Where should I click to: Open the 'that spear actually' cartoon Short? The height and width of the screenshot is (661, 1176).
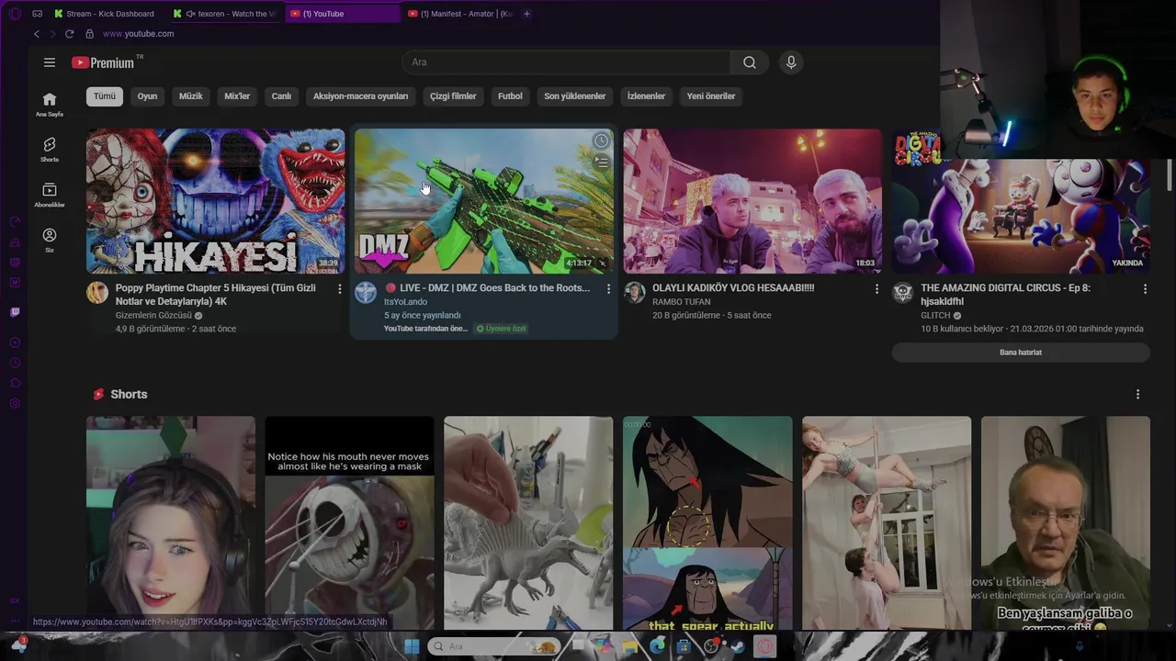tap(707, 523)
